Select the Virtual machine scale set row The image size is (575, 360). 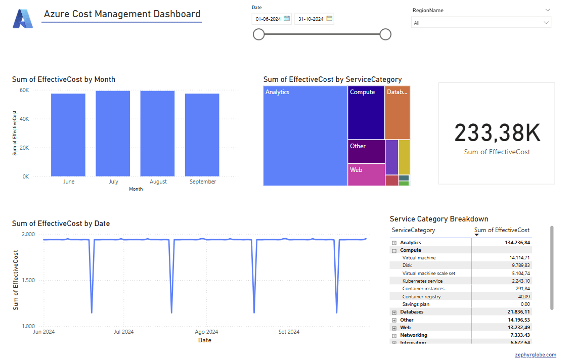point(461,274)
